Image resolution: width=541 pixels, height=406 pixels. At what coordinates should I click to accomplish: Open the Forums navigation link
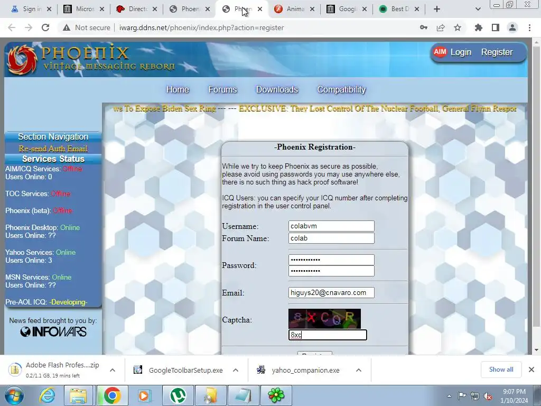click(222, 90)
